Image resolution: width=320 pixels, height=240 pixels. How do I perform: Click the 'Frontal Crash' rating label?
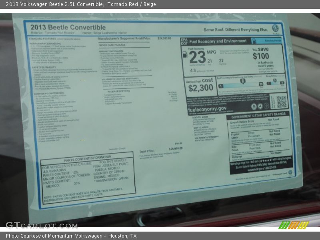pyautogui.click(x=235, y=136)
